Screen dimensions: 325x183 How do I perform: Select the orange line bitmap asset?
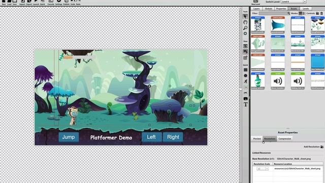(298, 62)
